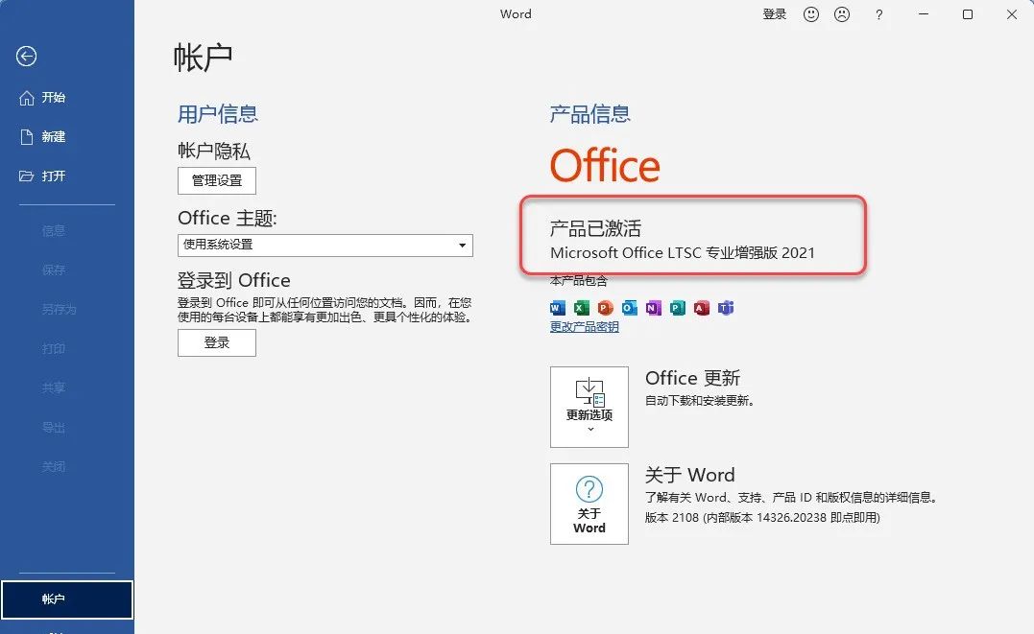
Task: Click 登录 button under 登录到 Office
Action: click(x=217, y=342)
